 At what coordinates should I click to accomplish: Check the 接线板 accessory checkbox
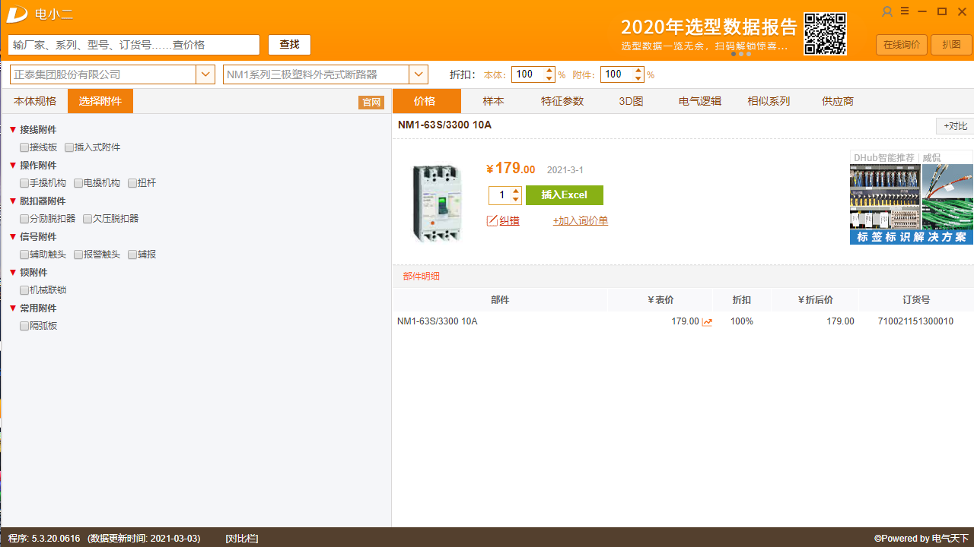(24, 147)
